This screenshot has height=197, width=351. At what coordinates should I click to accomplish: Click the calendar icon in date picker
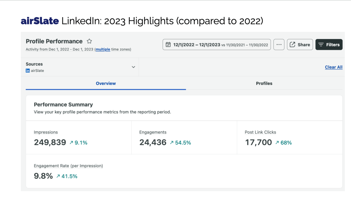pos(168,45)
